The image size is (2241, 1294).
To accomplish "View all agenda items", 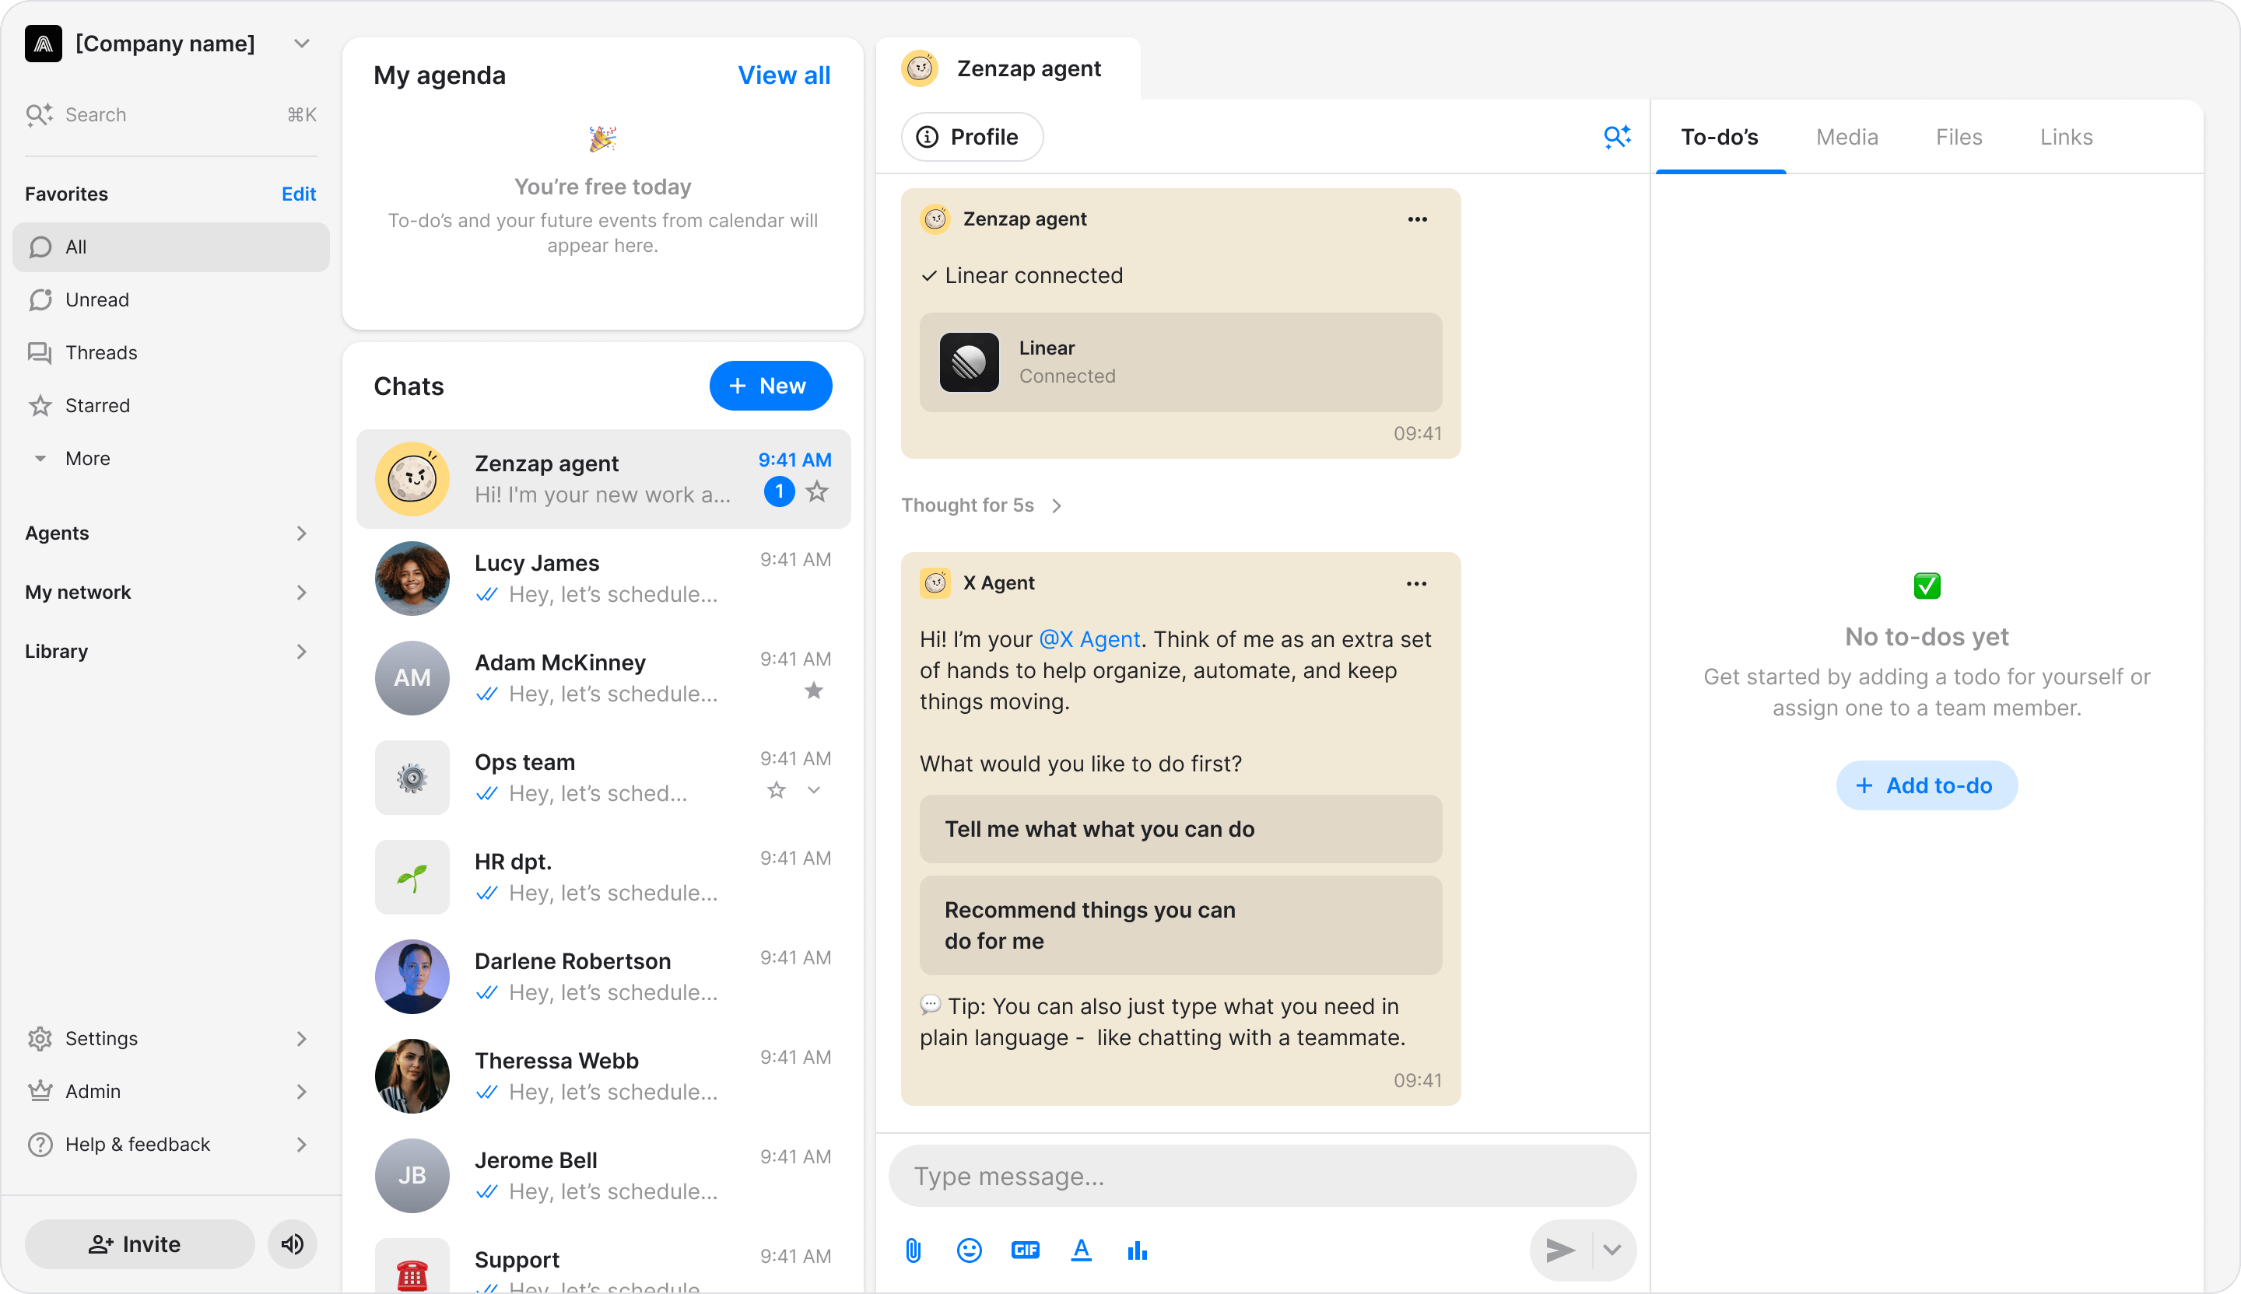I will 784,75.
